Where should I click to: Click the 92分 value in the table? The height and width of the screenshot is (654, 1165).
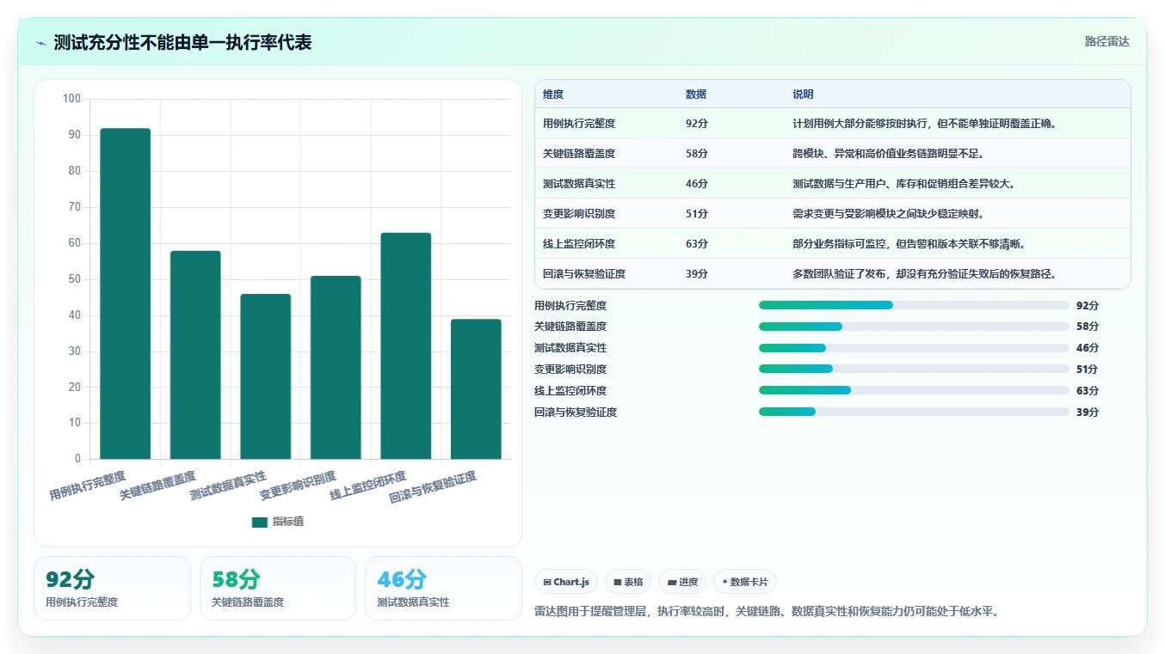(697, 124)
